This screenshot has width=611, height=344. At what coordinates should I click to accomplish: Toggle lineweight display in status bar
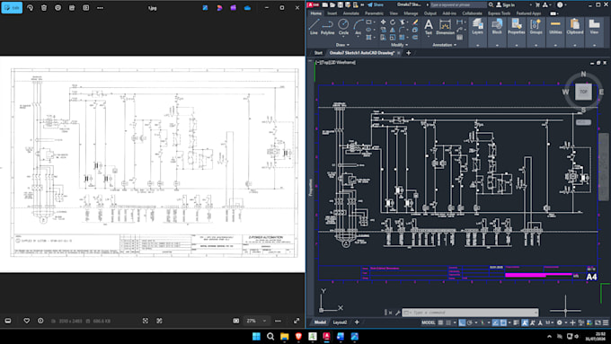(x=516, y=322)
